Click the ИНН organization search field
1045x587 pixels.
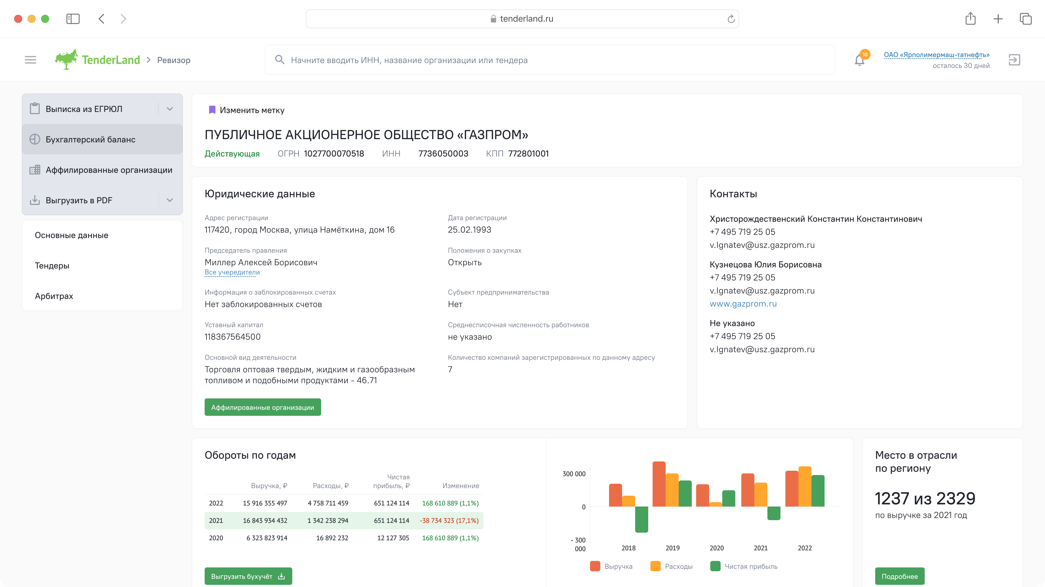pos(550,60)
